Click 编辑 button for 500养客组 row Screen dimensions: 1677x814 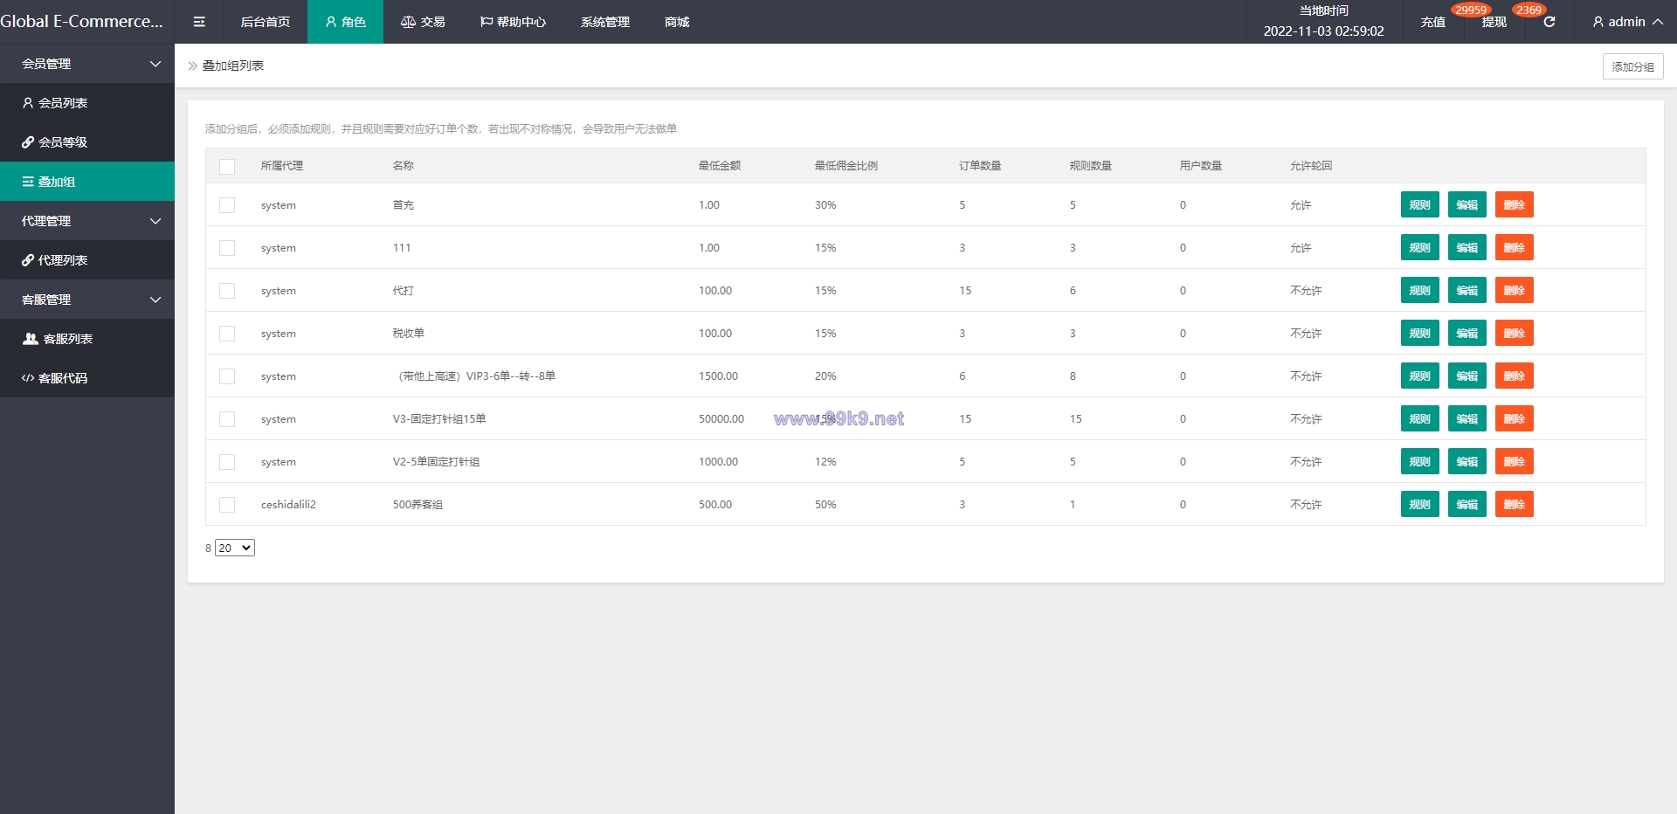[x=1467, y=505]
